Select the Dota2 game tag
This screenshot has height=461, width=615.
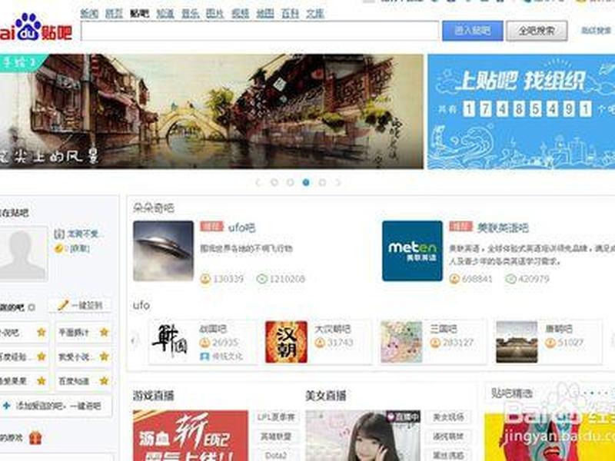277,455
